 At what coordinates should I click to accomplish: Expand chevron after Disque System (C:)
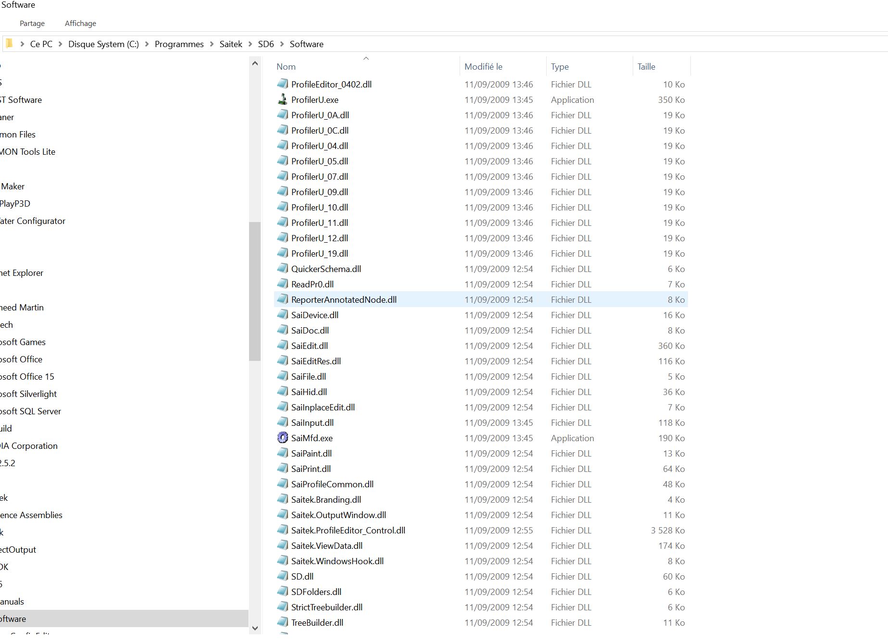pyautogui.click(x=147, y=44)
